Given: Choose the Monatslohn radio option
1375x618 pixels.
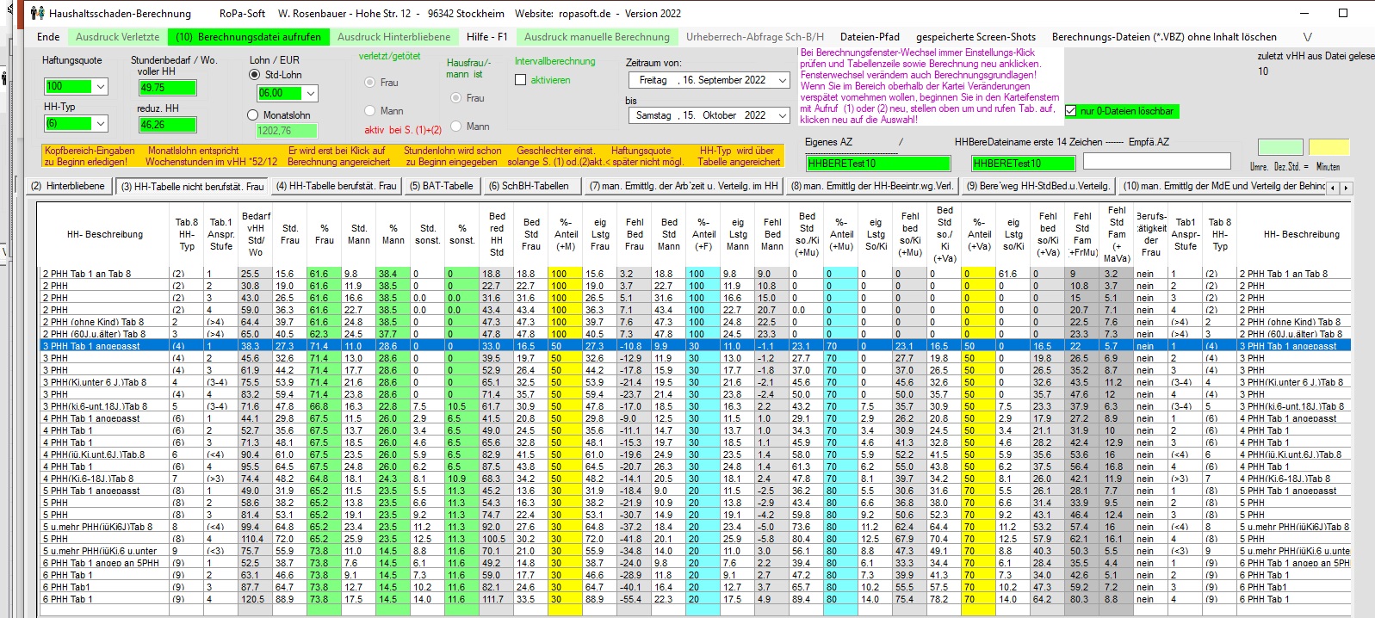Looking at the screenshot, I should (x=252, y=115).
